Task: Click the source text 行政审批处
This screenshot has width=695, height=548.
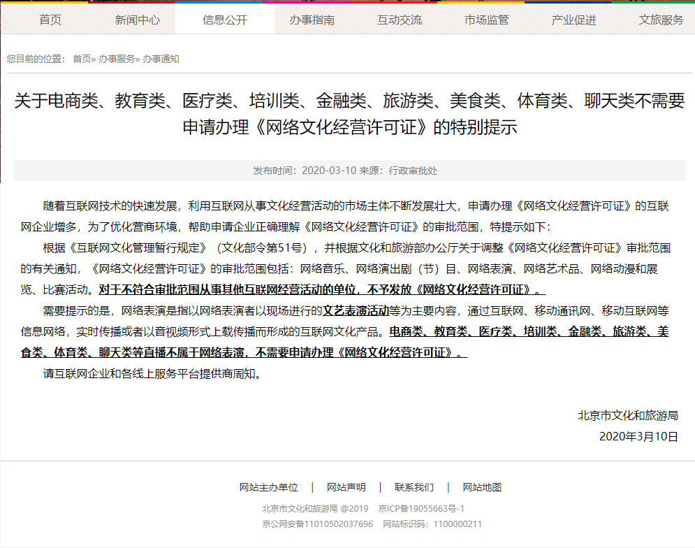Action: 413,171
